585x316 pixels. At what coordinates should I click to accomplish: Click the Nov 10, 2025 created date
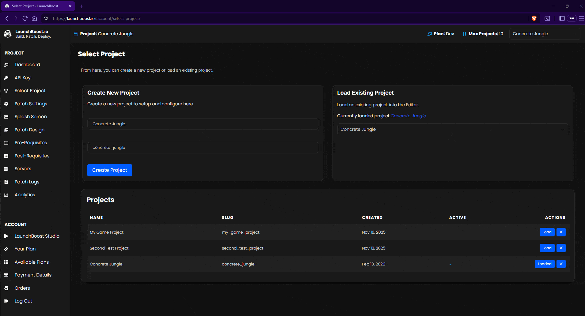(374, 232)
